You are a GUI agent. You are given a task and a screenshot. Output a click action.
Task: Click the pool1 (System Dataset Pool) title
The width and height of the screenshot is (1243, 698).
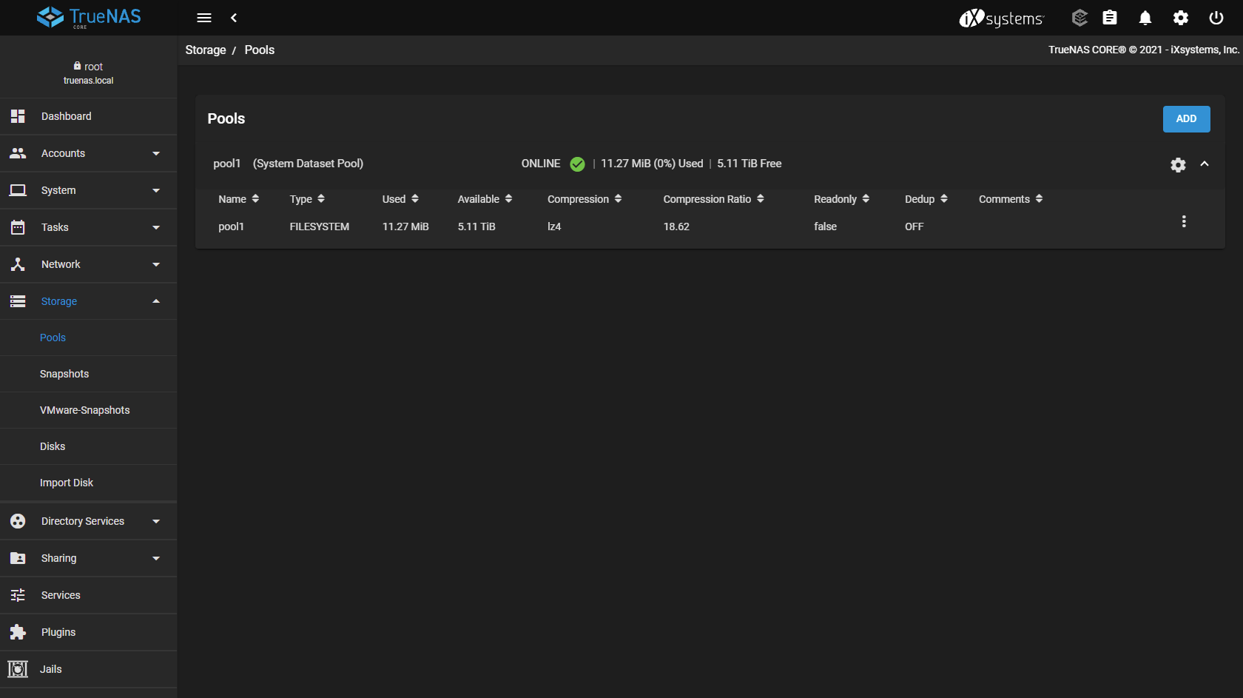coord(288,164)
